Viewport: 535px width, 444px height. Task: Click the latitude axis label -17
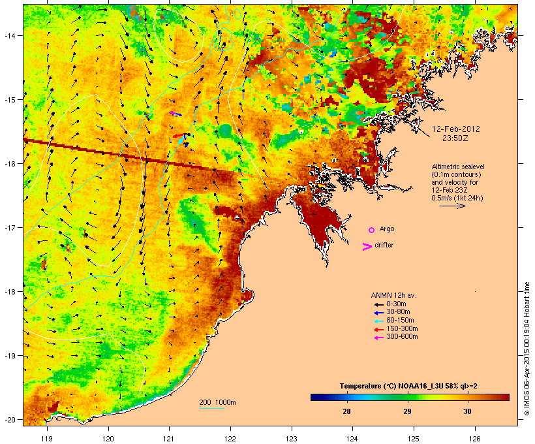(10, 227)
